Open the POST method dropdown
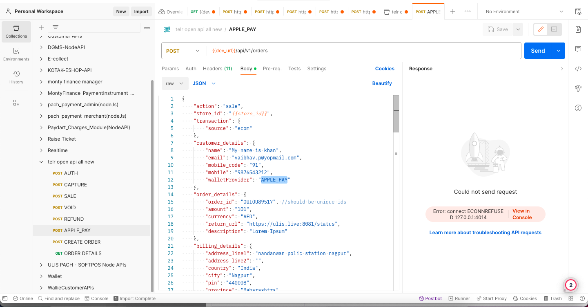 [183, 51]
